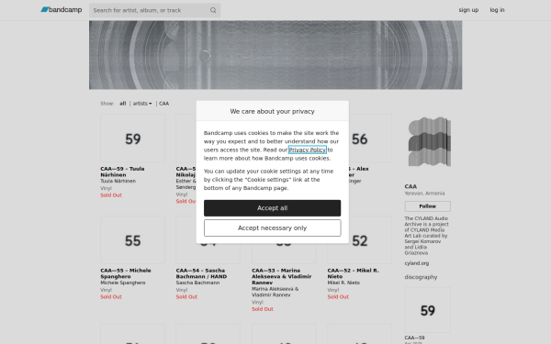Choose Accept necessary only
The height and width of the screenshot is (344, 551).
[x=273, y=228]
